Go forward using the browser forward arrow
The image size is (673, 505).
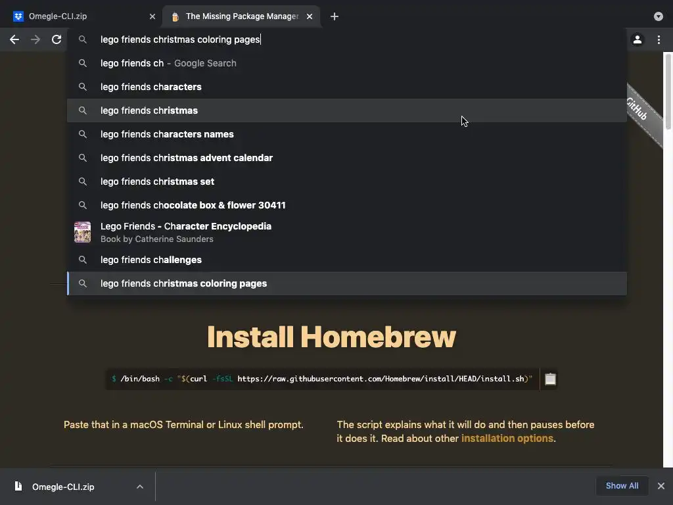click(35, 39)
